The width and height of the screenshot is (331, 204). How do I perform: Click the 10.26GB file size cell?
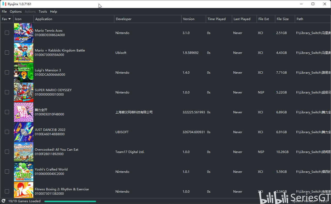[x=282, y=152]
